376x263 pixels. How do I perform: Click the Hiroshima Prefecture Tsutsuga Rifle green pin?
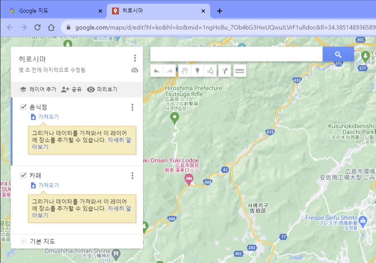(x=174, y=118)
